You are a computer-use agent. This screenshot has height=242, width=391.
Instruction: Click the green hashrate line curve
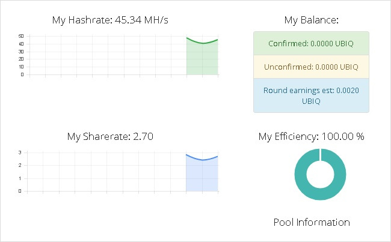(202, 43)
